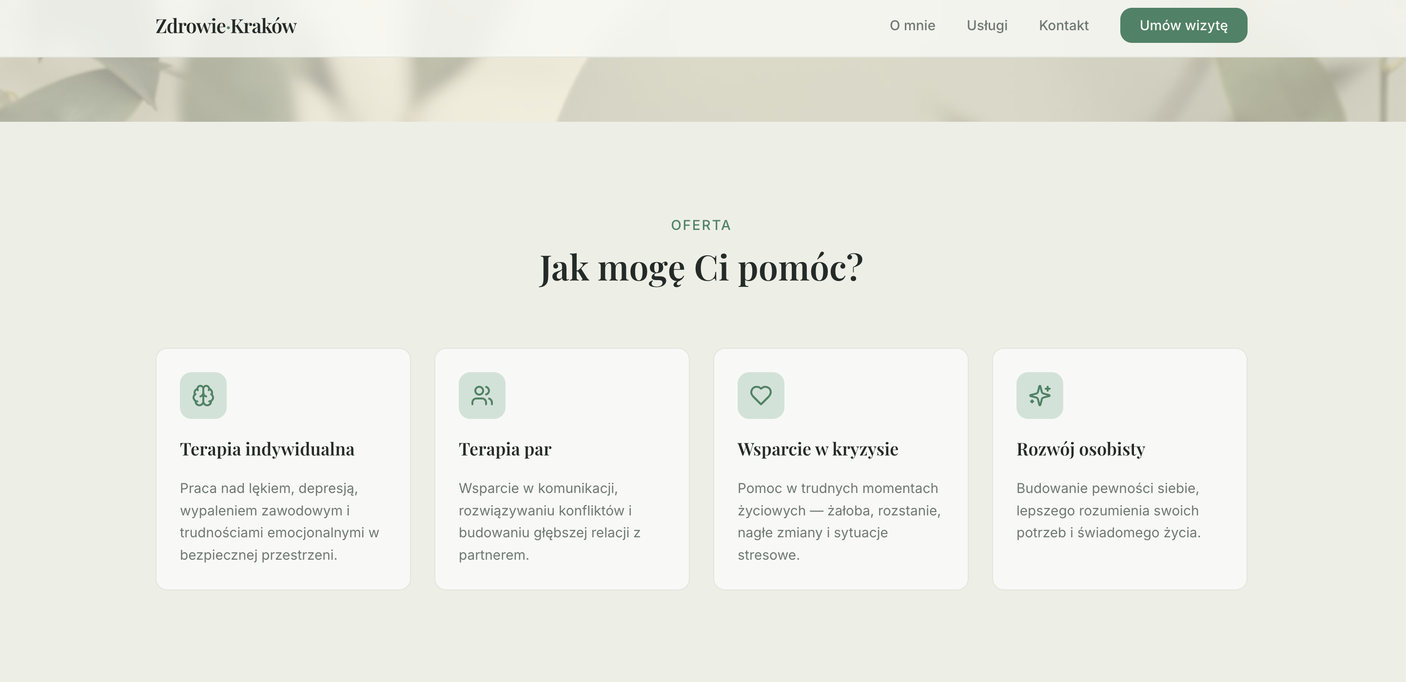The width and height of the screenshot is (1406, 682).
Task: Click the sparkle icon for Rozwój osobisty
Action: (1040, 396)
